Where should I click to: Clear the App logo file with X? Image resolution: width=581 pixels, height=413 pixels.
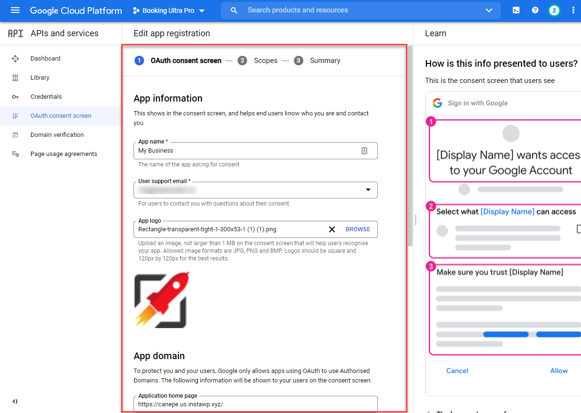pos(332,229)
